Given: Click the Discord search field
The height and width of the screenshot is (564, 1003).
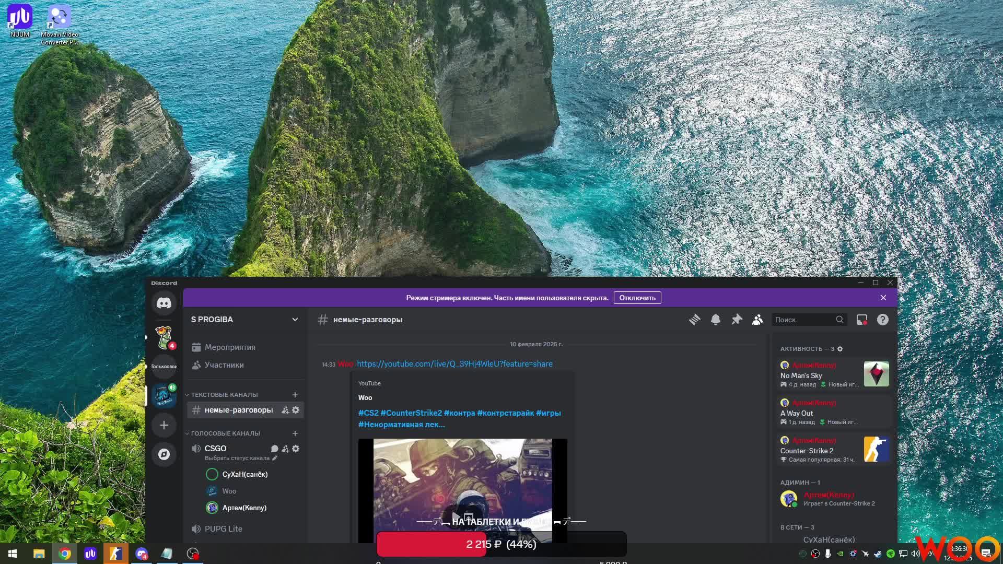Looking at the screenshot, I should pyautogui.click(x=809, y=320).
